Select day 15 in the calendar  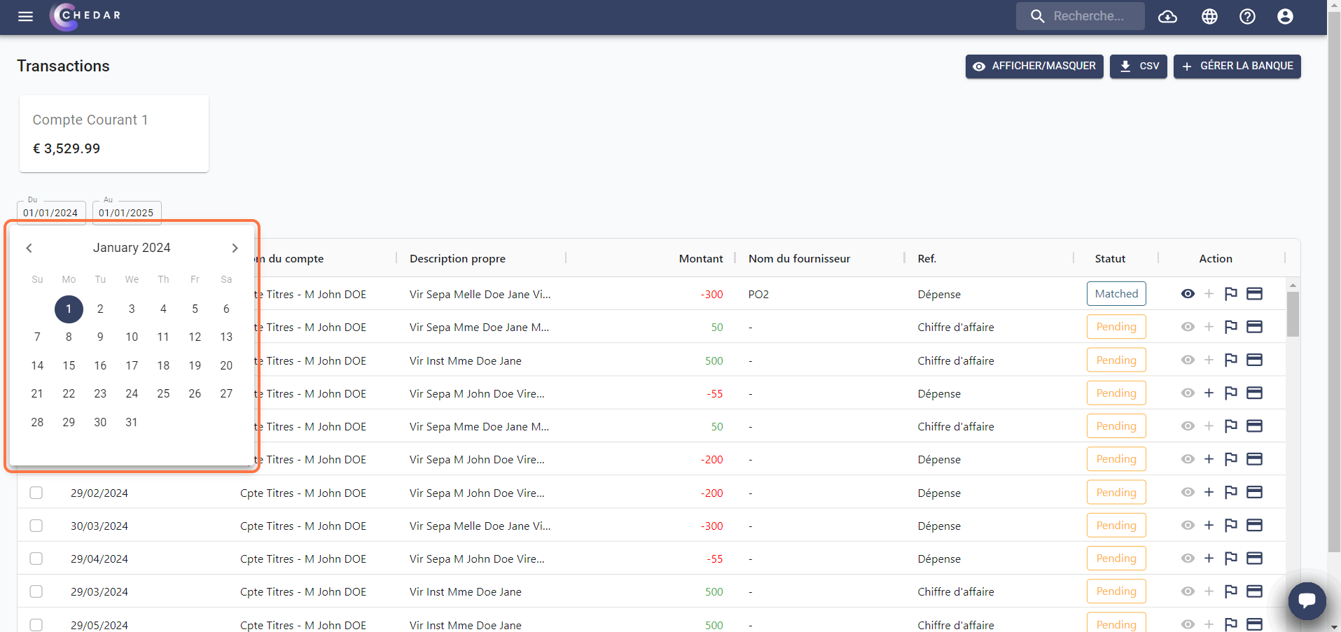coord(69,365)
